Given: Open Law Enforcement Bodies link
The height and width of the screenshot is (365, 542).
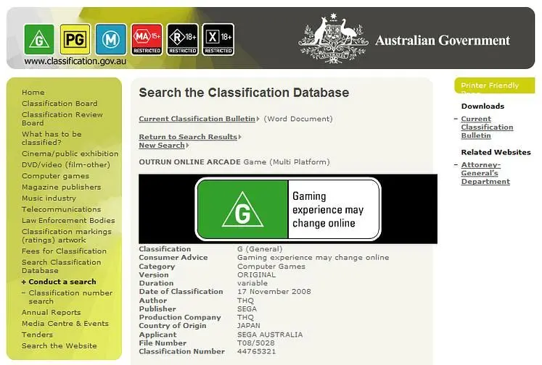Looking at the screenshot, I should click(68, 220).
